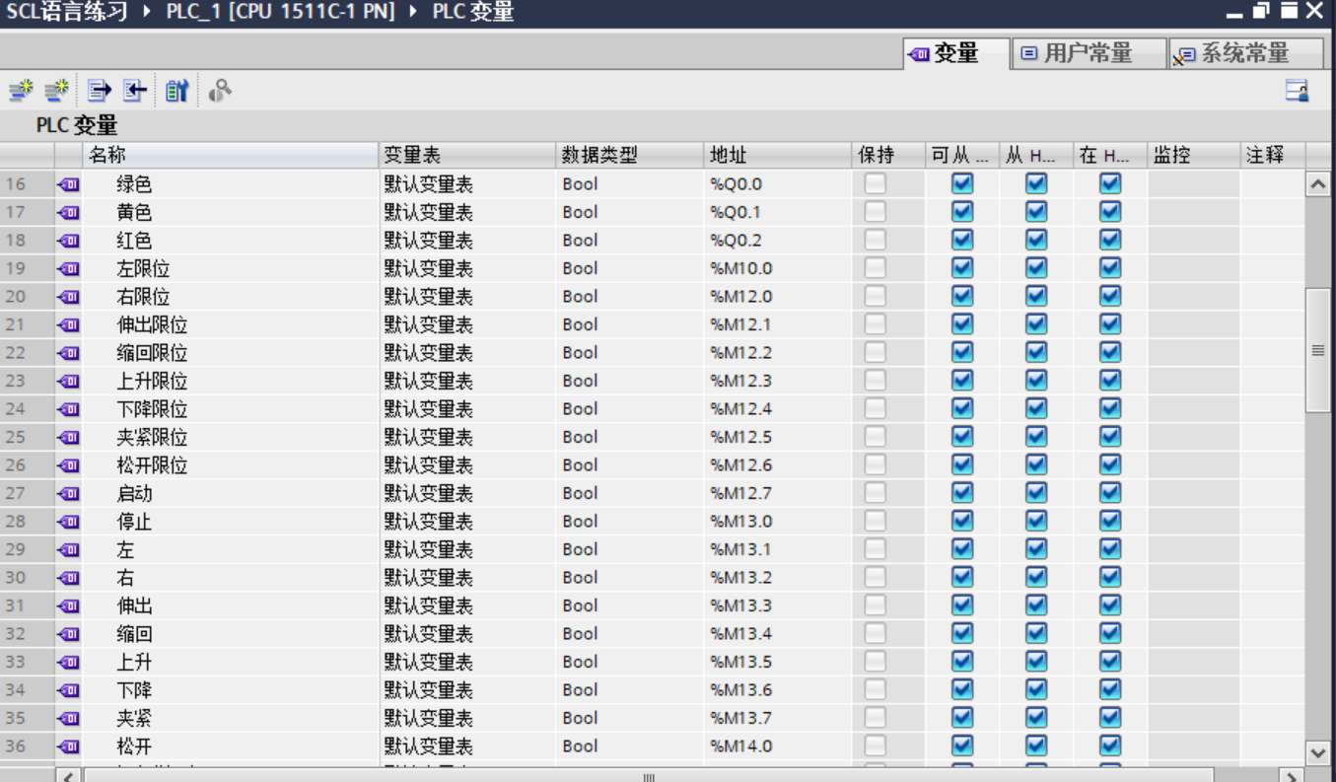Uncheck the 可从 checkbox for 黄色
The height and width of the screenshot is (782, 1336).
[x=962, y=212]
